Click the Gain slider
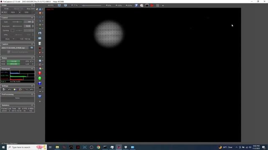The width and height of the screenshot is (268, 150). [18, 22]
